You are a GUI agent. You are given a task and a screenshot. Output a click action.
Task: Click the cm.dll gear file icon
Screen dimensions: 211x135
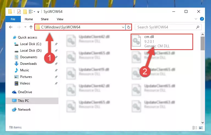(x=136, y=41)
